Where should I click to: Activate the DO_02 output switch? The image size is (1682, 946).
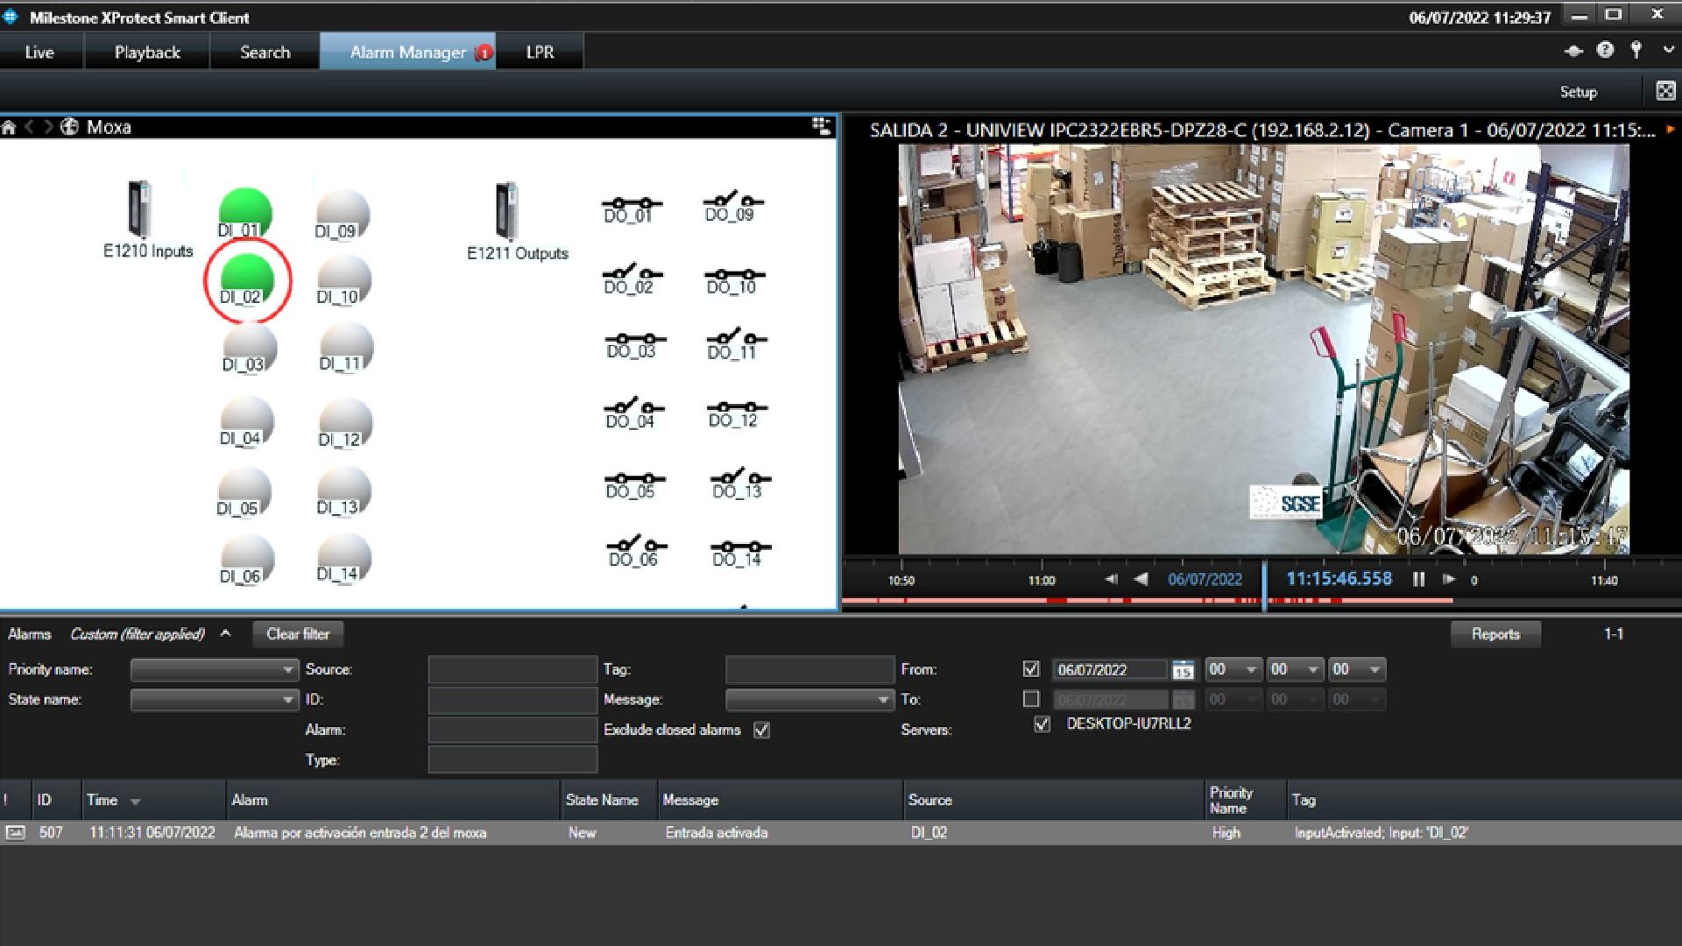pos(632,279)
